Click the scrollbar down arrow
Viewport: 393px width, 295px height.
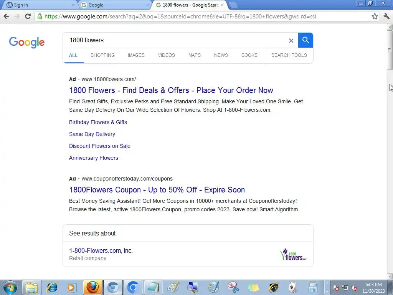point(390,276)
